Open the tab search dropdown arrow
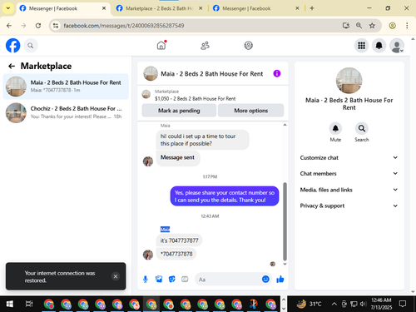This screenshot has height=312, width=416. (8, 8)
